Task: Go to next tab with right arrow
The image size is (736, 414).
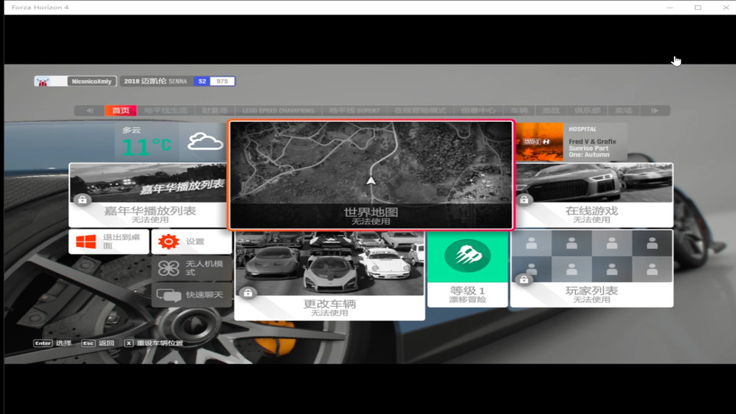Action: (x=655, y=110)
